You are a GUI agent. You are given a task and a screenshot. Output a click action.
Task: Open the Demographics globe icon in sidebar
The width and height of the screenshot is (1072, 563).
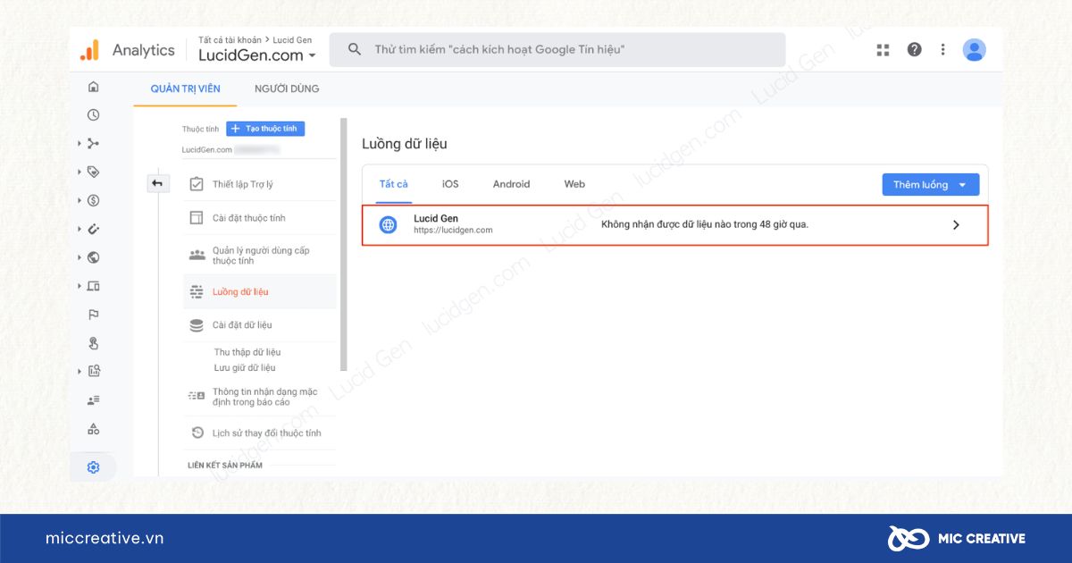pos(93,257)
